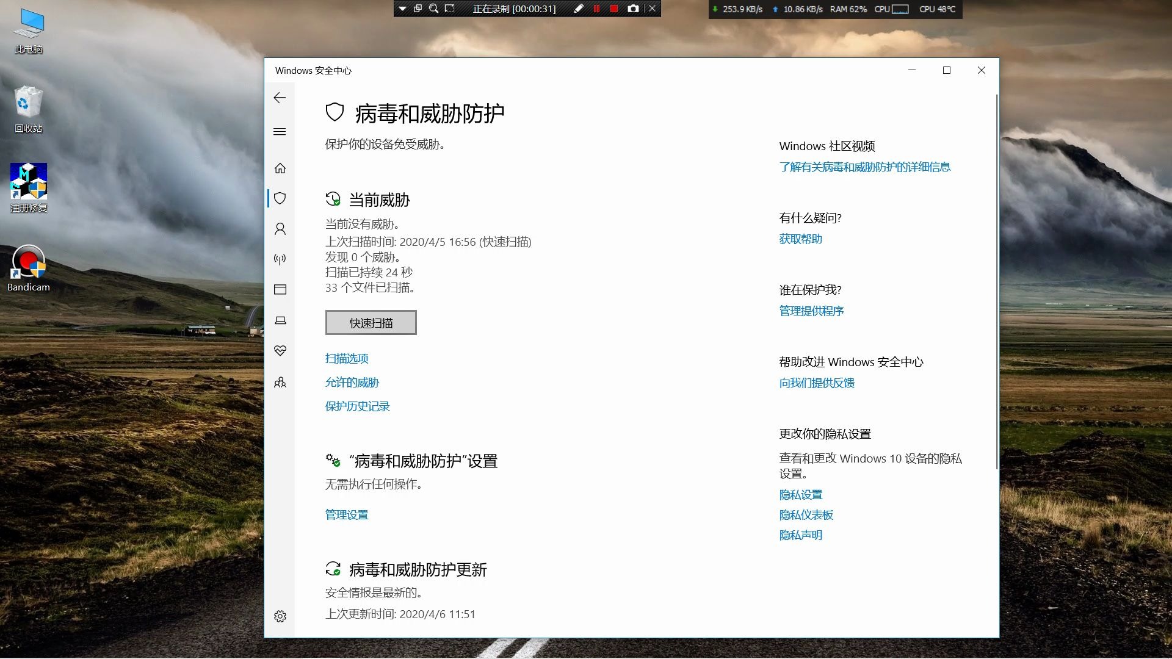The width and height of the screenshot is (1172, 659).
Task: Select the virus protection shield sidebar icon
Action: (280, 198)
